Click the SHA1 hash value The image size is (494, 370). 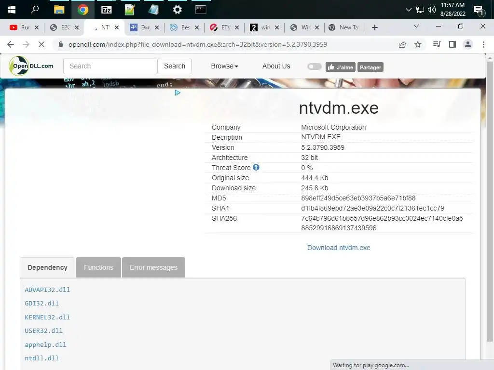click(372, 208)
